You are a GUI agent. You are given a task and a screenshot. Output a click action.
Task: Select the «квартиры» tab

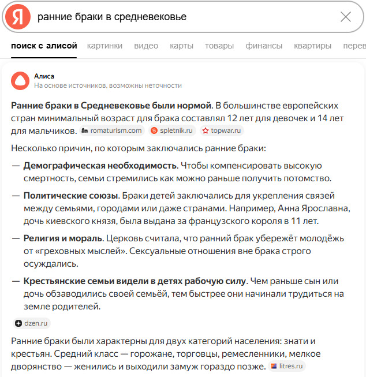[x=312, y=46]
